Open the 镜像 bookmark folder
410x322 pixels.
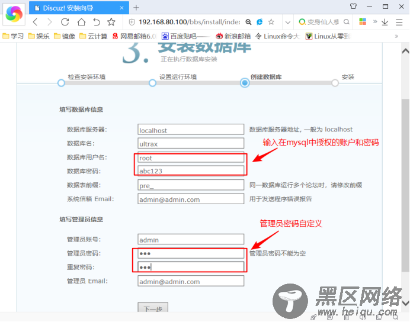tap(65, 36)
